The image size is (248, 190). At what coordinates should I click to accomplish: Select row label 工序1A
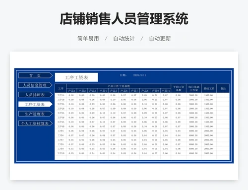pos(61,95)
